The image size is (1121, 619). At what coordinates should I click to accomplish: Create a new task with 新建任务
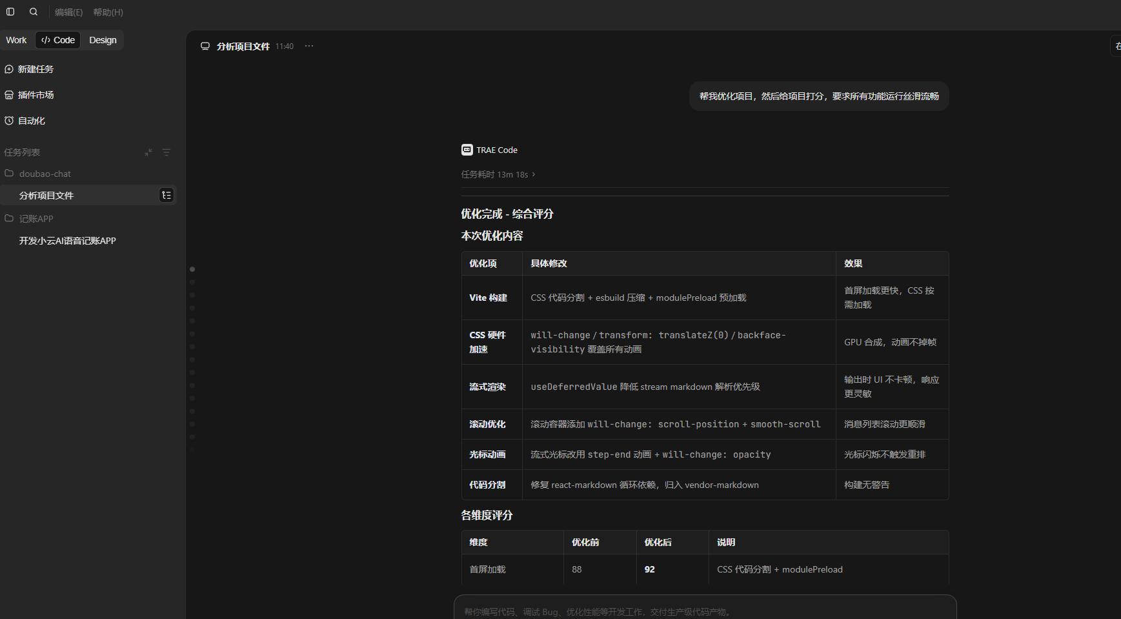(x=29, y=69)
